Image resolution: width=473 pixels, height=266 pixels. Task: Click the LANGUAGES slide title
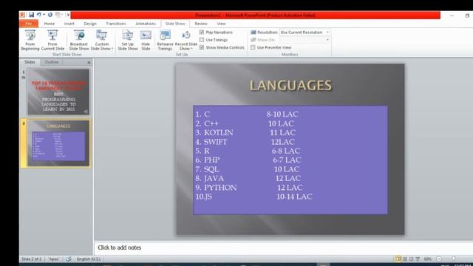[x=290, y=86]
